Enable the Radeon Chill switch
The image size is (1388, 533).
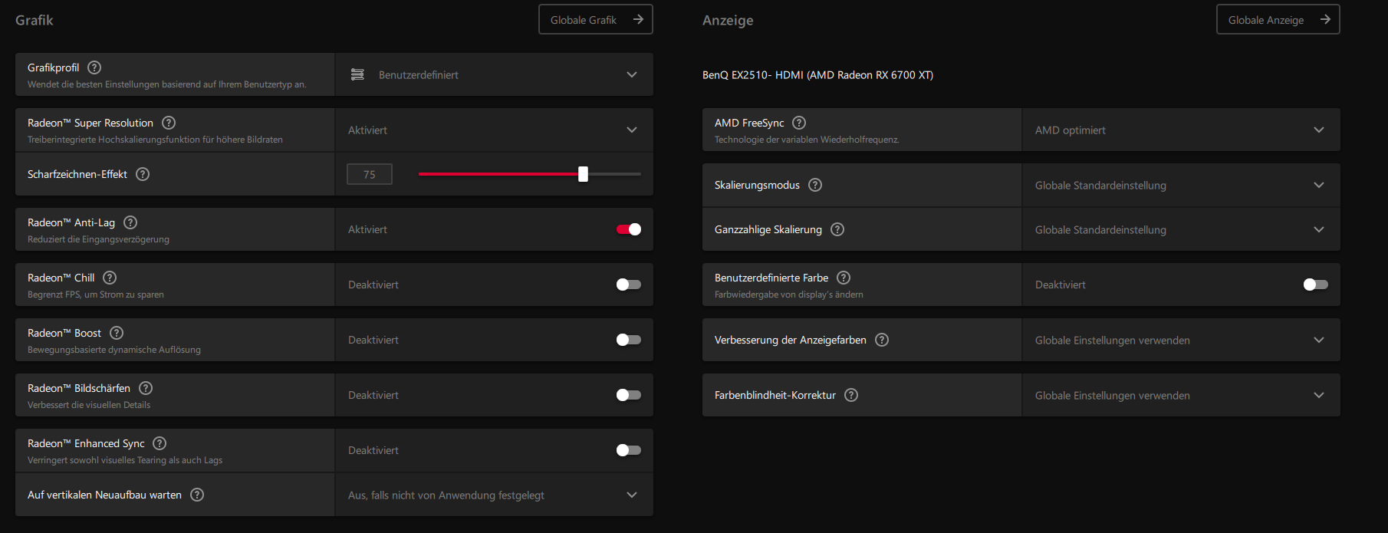click(x=629, y=285)
